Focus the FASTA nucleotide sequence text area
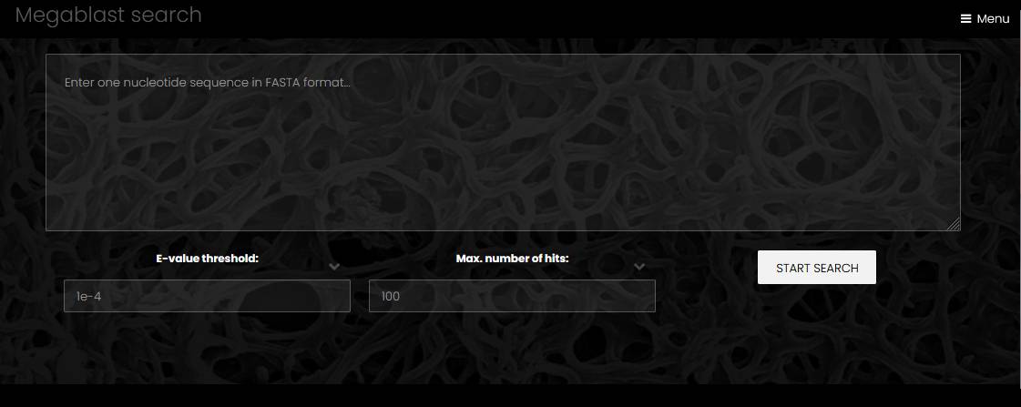 click(x=503, y=142)
